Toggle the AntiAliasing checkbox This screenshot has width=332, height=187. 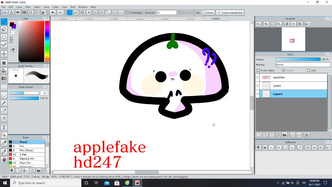(x=128, y=13)
